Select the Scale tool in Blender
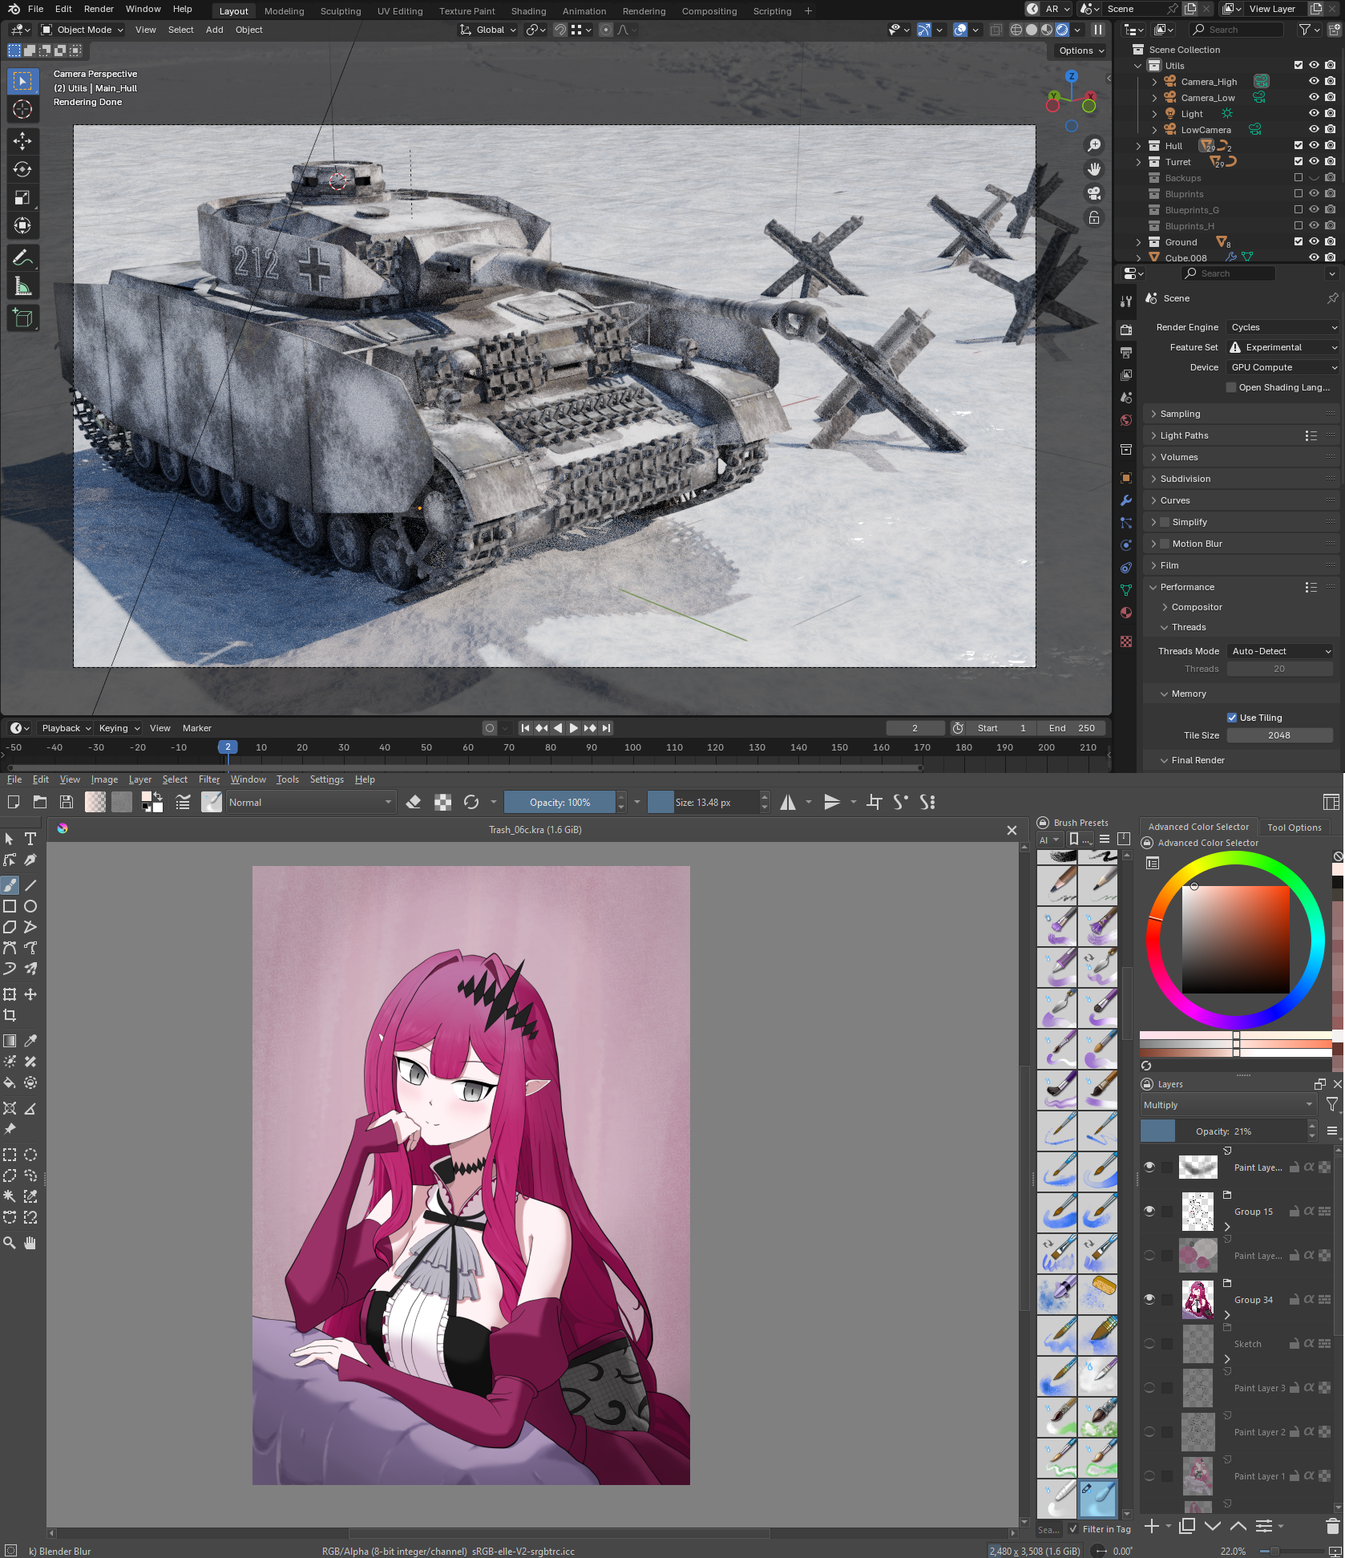 point(22,197)
